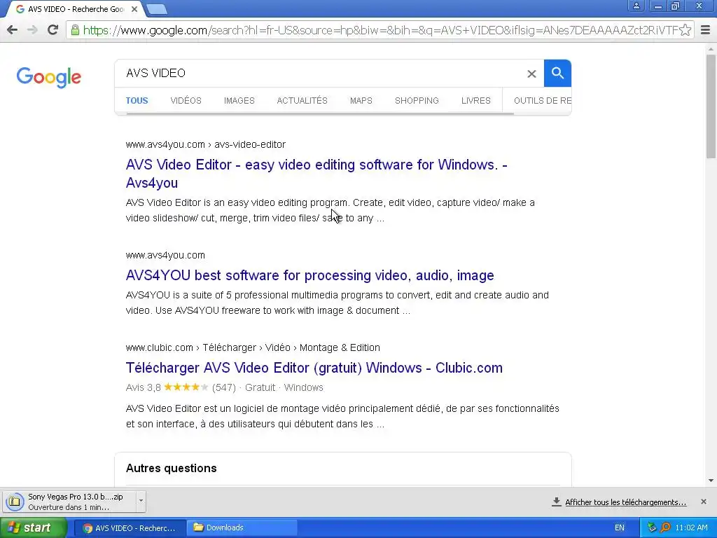Click the EN language indicator

tap(619, 528)
